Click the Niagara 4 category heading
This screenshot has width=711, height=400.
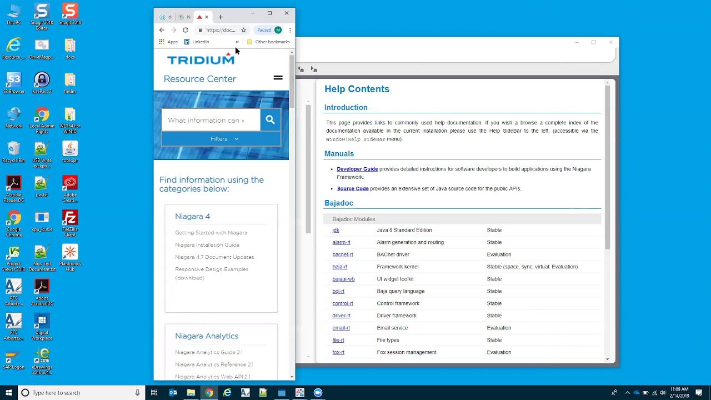pos(193,216)
